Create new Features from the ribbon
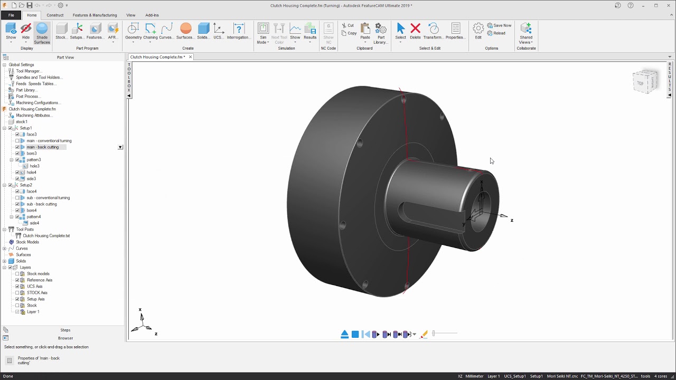676x380 pixels. [95, 32]
